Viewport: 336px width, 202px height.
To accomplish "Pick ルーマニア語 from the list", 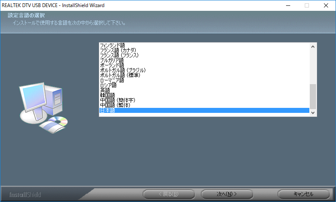I will 204,80.
